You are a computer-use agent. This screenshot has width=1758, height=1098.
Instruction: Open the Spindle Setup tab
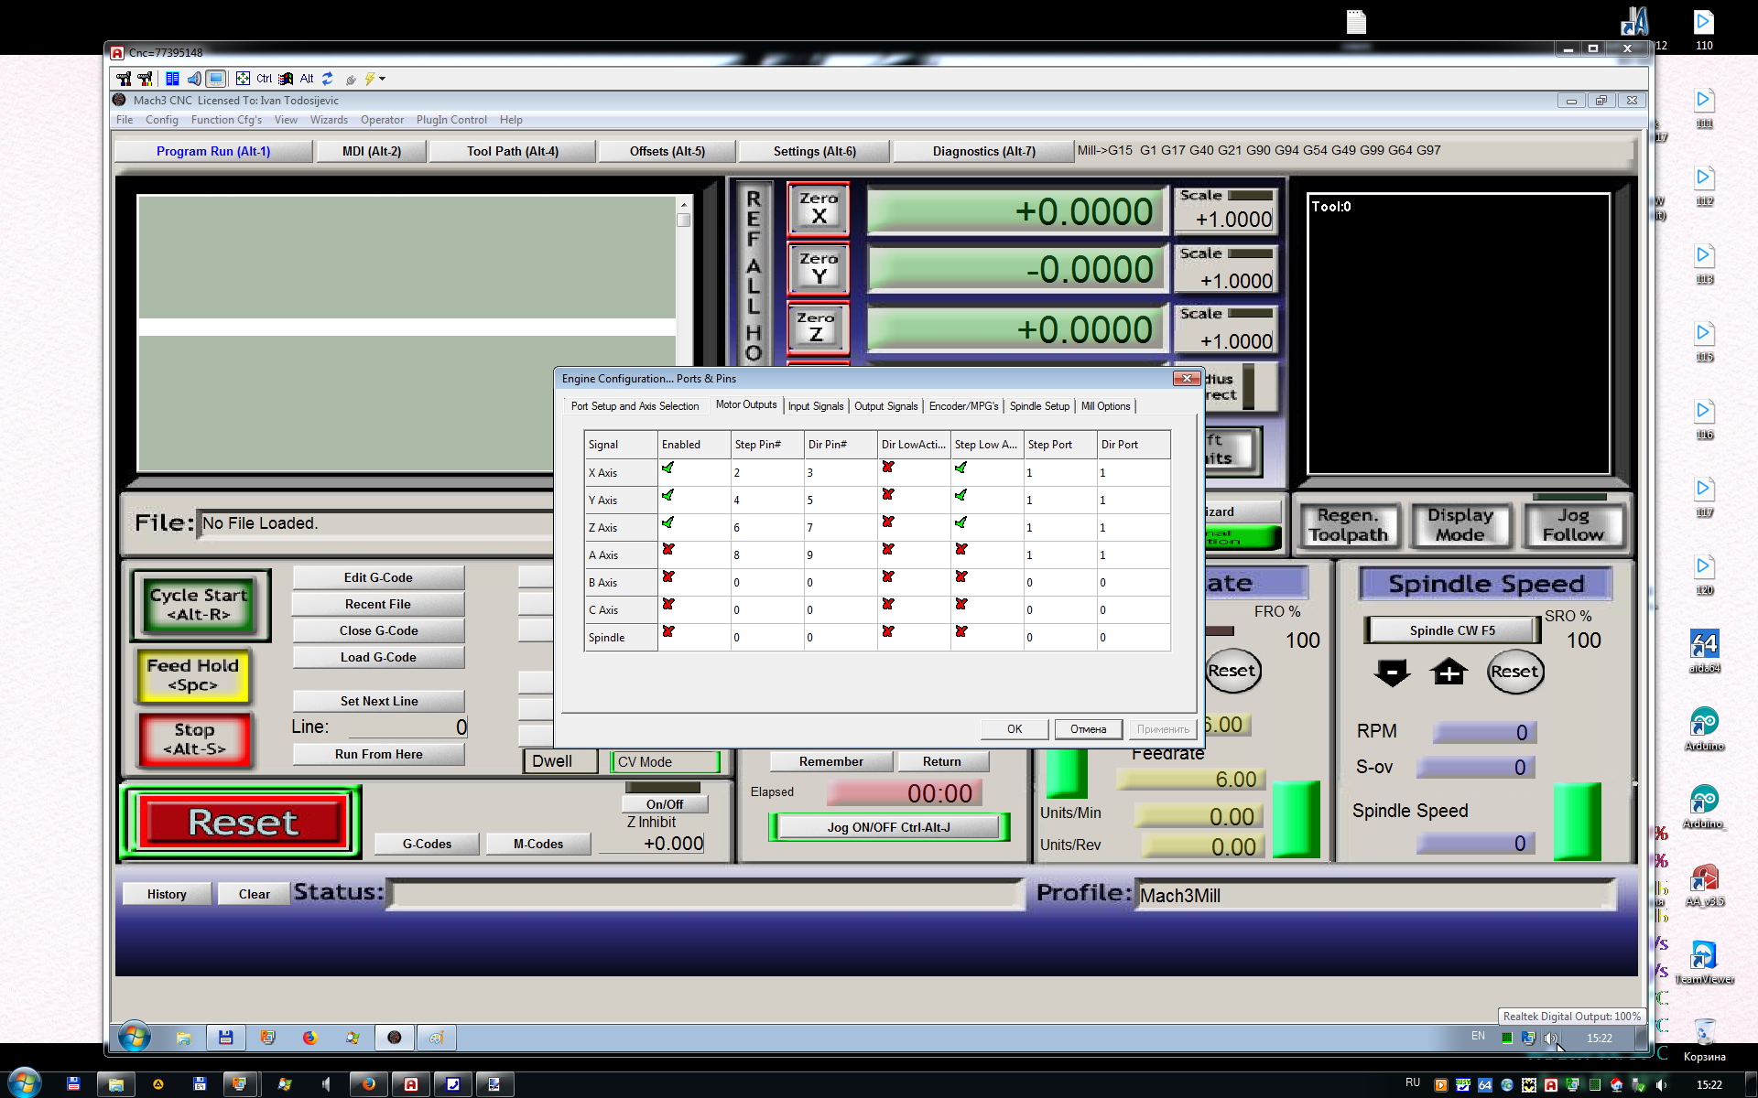tap(1038, 406)
